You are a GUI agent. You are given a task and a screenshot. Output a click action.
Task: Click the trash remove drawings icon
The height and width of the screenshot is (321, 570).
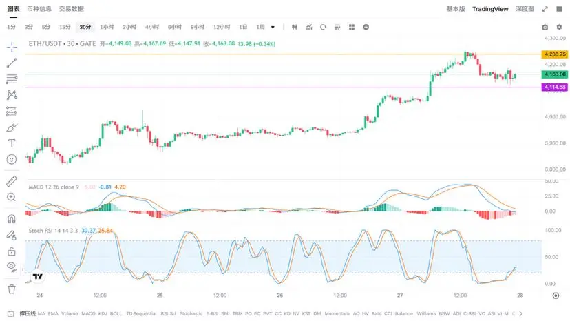click(12, 289)
